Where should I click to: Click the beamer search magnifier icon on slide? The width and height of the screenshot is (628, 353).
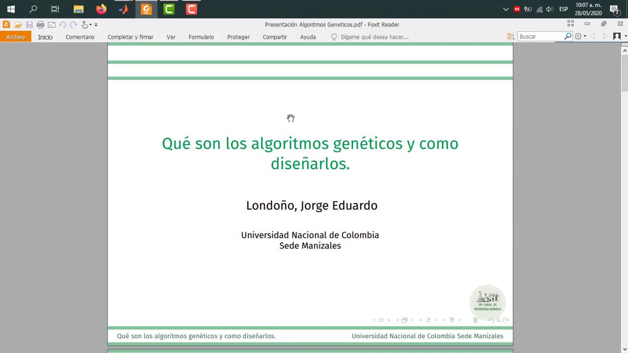pyautogui.click(x=498, y=320)
